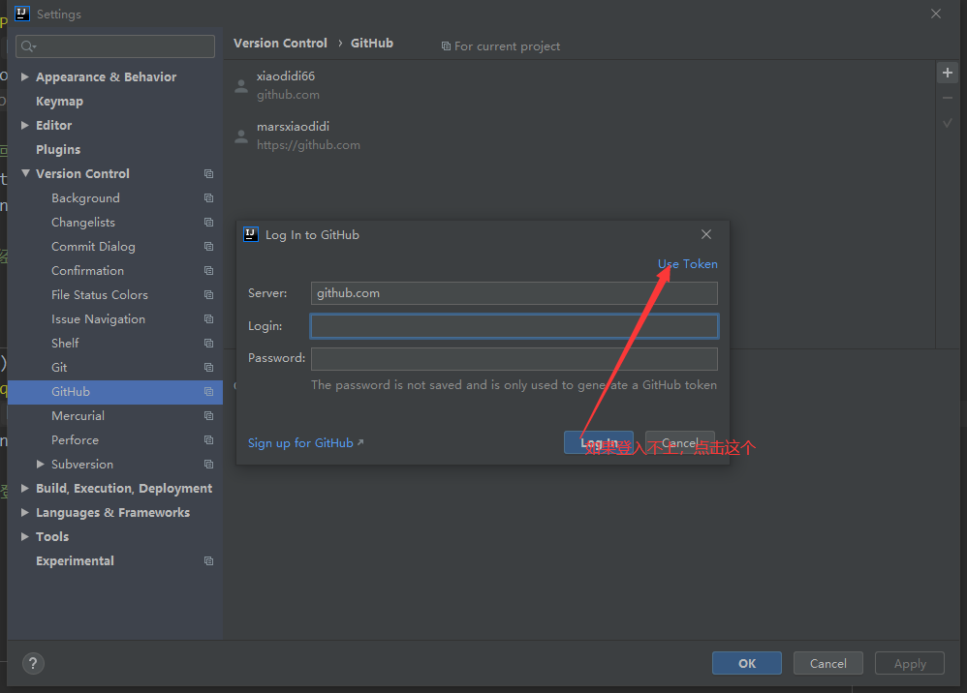
Task: Close the Log In to GitHub dialog
Action: pos(706,234)
